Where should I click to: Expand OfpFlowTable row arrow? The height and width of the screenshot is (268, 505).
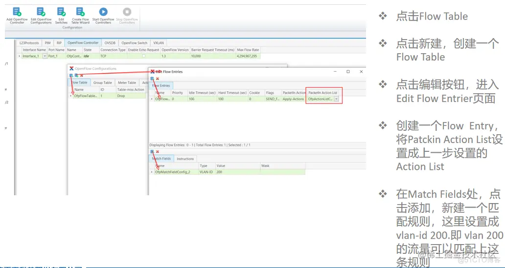pyautogui.click(x=71, y=96)
